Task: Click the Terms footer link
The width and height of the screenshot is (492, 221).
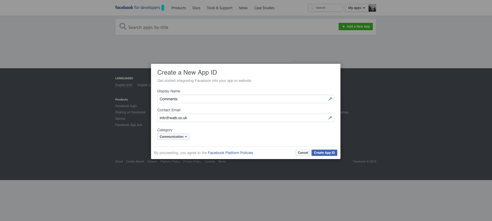Action: pyautogui.click(x=222, y=161)
